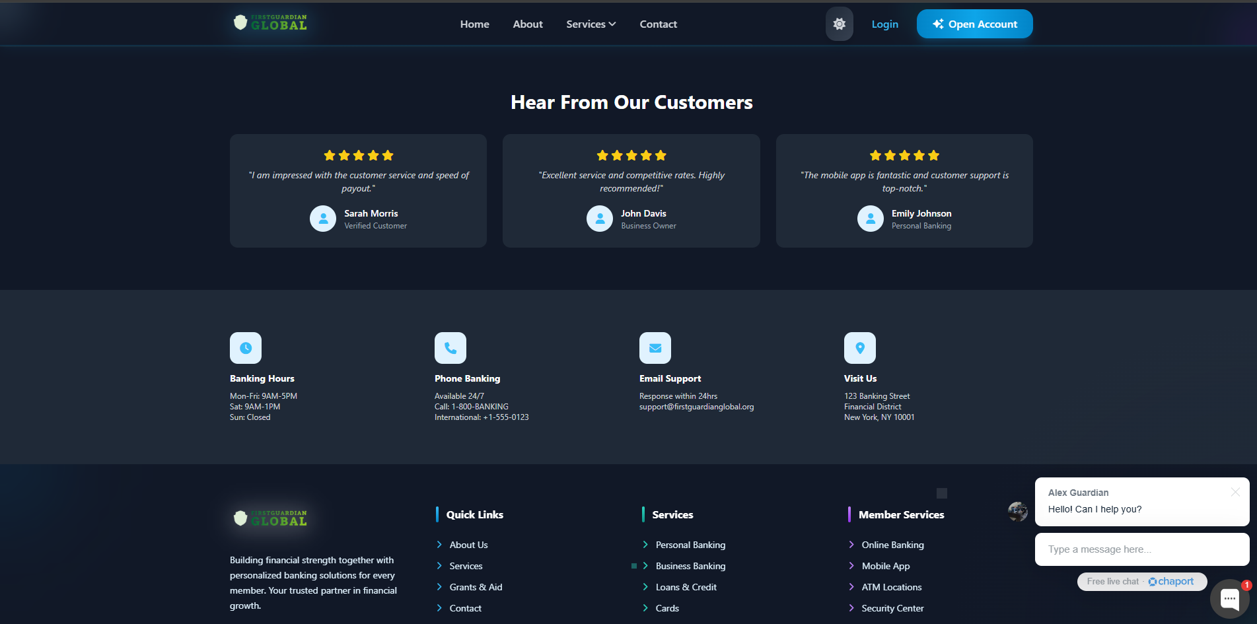Open the Home menu item
The image size is (1257, 624).
tap(474, 24)
